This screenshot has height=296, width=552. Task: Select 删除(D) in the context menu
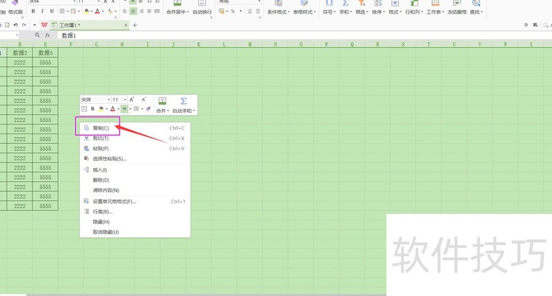135,180
